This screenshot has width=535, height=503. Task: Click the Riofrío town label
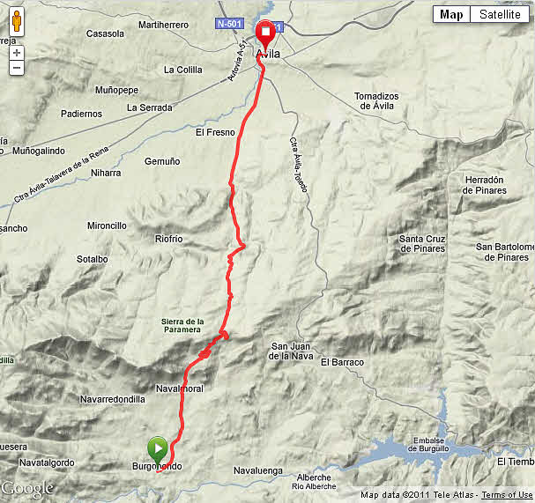(168, 239)
